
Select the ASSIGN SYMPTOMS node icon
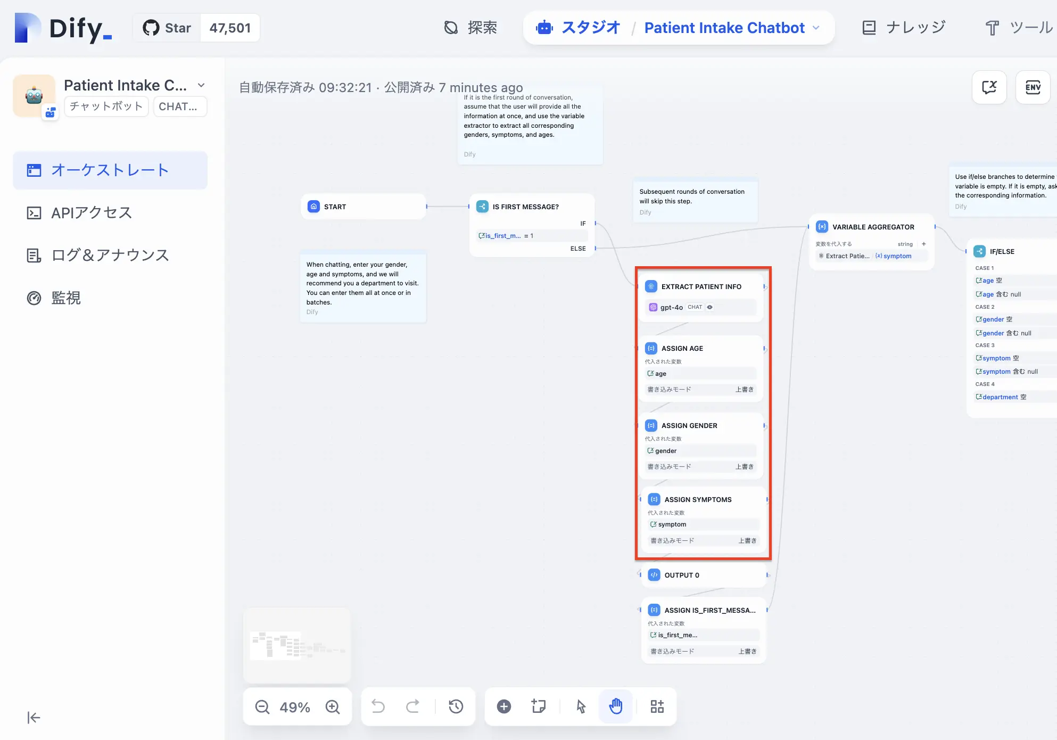(654, 499)
